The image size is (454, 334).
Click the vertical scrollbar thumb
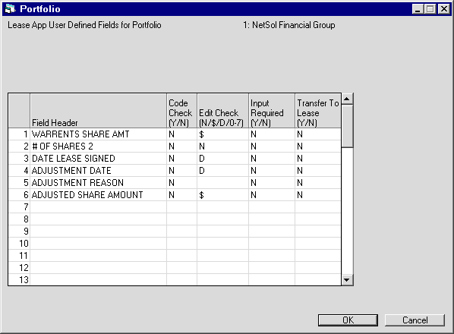click(x=347, y=126)
